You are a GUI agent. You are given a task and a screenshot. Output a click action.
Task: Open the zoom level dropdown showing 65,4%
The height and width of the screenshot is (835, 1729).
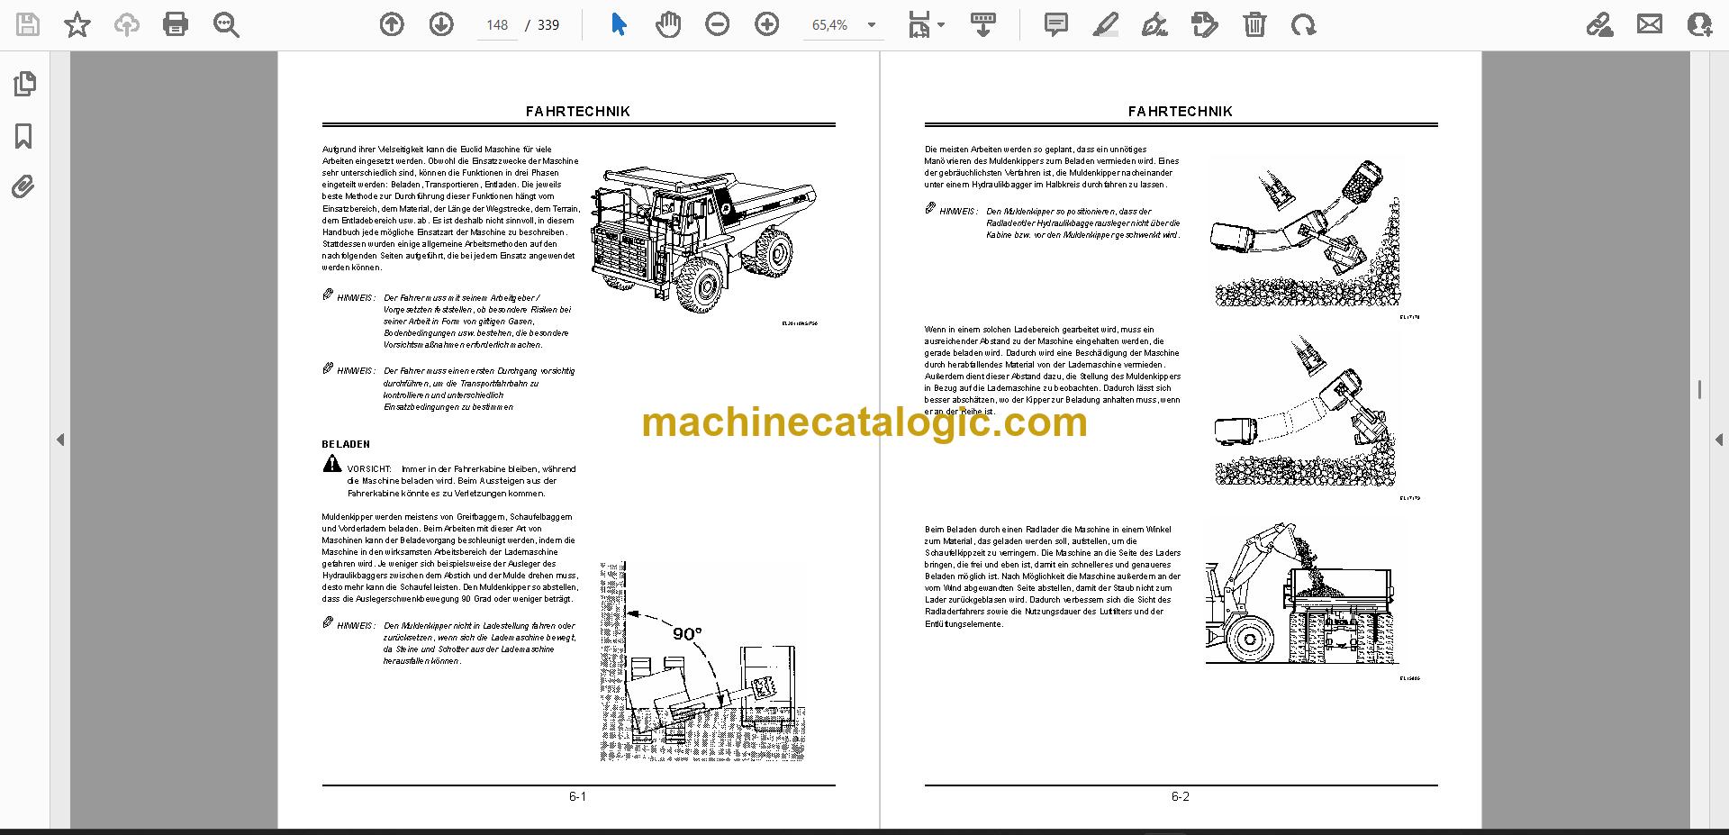pos(844,25)
